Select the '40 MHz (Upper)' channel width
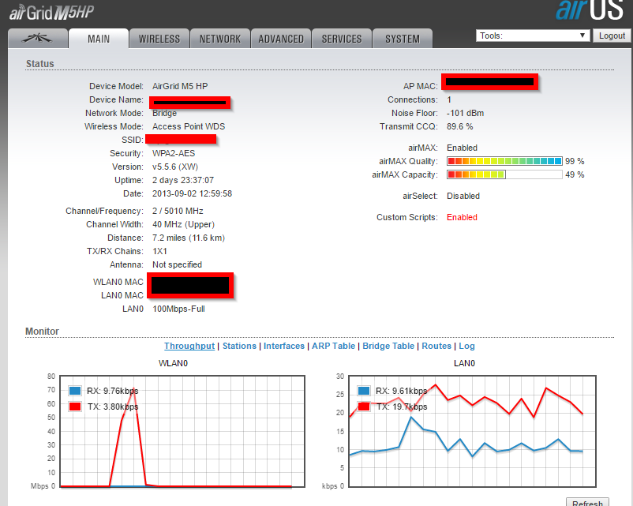 (x=183, y=224)
